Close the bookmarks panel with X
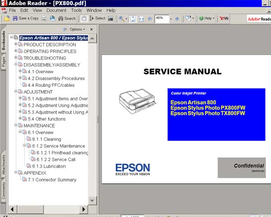Image resolution: width=271 pixels, height=217 pixels. click(91, 29)
